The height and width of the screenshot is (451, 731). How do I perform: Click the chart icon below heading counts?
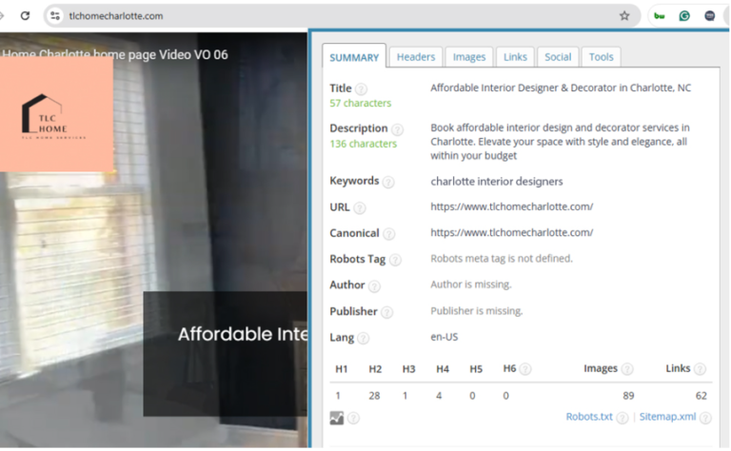tap(336, 417)
